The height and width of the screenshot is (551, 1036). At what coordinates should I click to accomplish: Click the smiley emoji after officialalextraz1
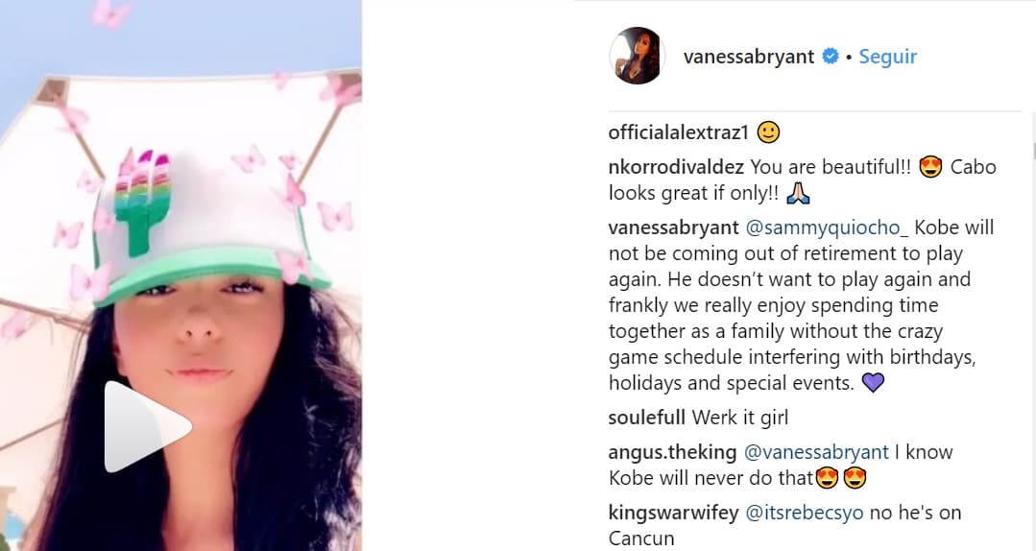768,132
